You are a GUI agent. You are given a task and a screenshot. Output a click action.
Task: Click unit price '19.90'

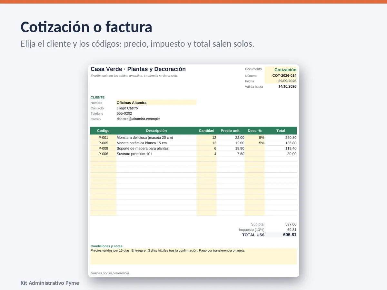click(x=240, y=149)
